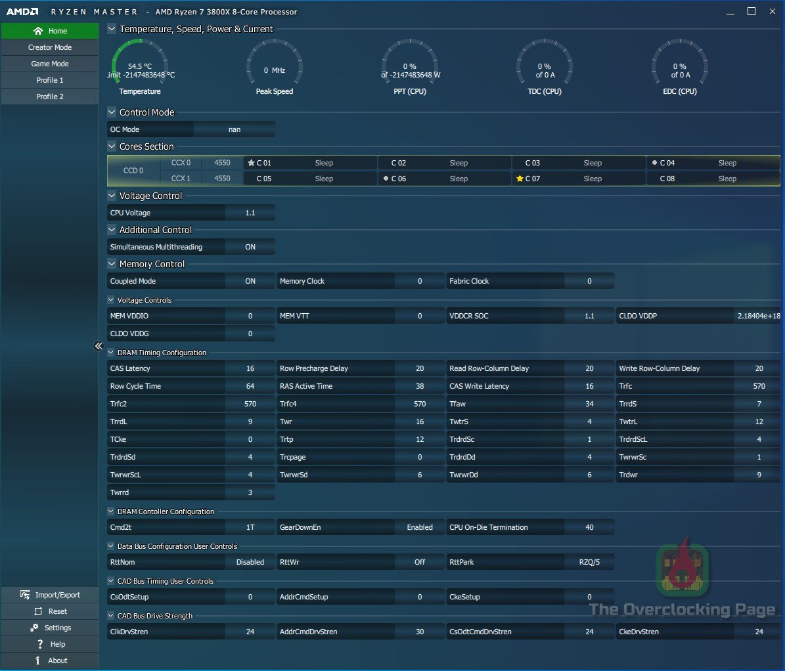Screen dimensions: 785x671
Task: Toggle Simultaneous Multithreading ON value
Action: (x=250, y=247)
